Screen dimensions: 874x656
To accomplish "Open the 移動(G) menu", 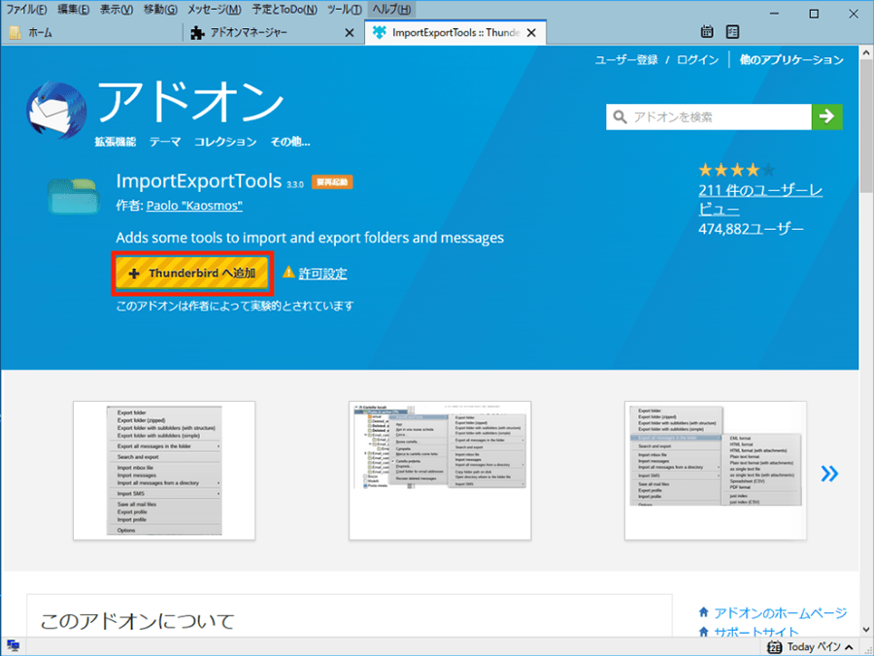I will [x=160, y=10].
